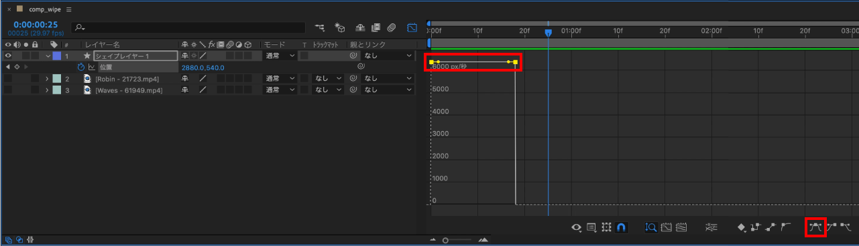Screen dimensions: 859x246
Task: Toggle stopwatch for 位置 property
Action: pos(80,67)
